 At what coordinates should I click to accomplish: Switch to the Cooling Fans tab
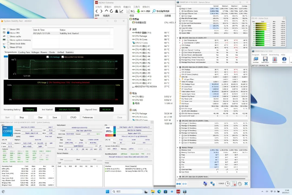coord(24,52)
